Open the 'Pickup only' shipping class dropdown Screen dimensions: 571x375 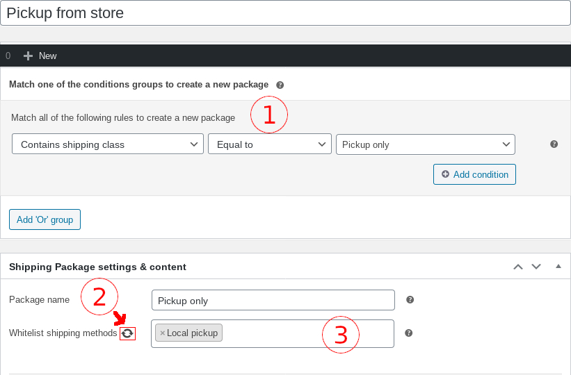tap(425, 144)
